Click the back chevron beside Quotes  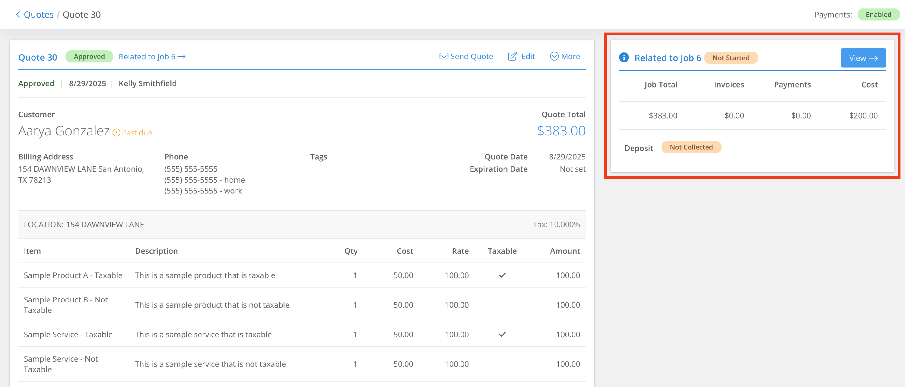[x=18, y=14]
